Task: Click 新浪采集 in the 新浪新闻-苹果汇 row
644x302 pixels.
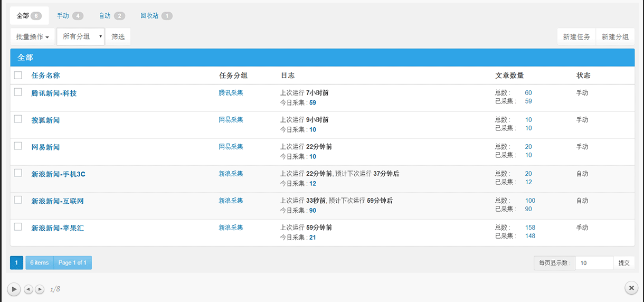Action: click(x=231, y=227)
